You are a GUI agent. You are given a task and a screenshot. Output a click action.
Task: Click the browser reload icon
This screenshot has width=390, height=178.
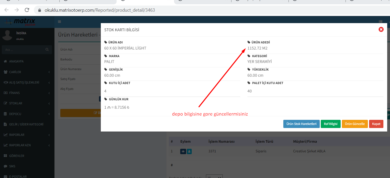coord(27,10)
